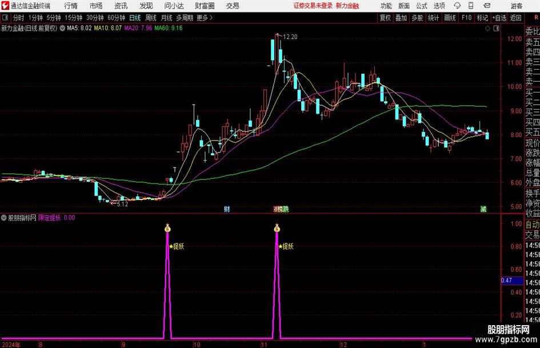
Task: Switch to 60分钟 period tab
Action: [x=116, y=18]
